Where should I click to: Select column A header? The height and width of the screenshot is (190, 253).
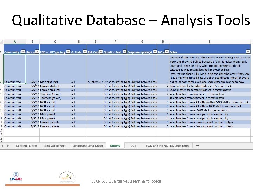point(15,42)
